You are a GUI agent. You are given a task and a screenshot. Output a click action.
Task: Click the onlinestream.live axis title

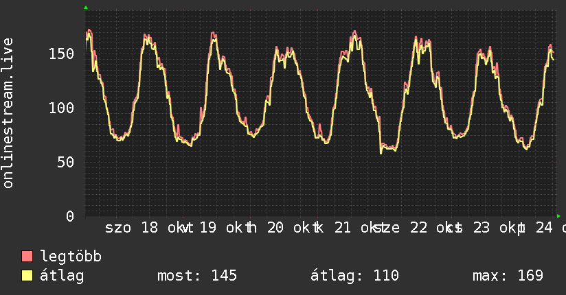click(8, 113)
